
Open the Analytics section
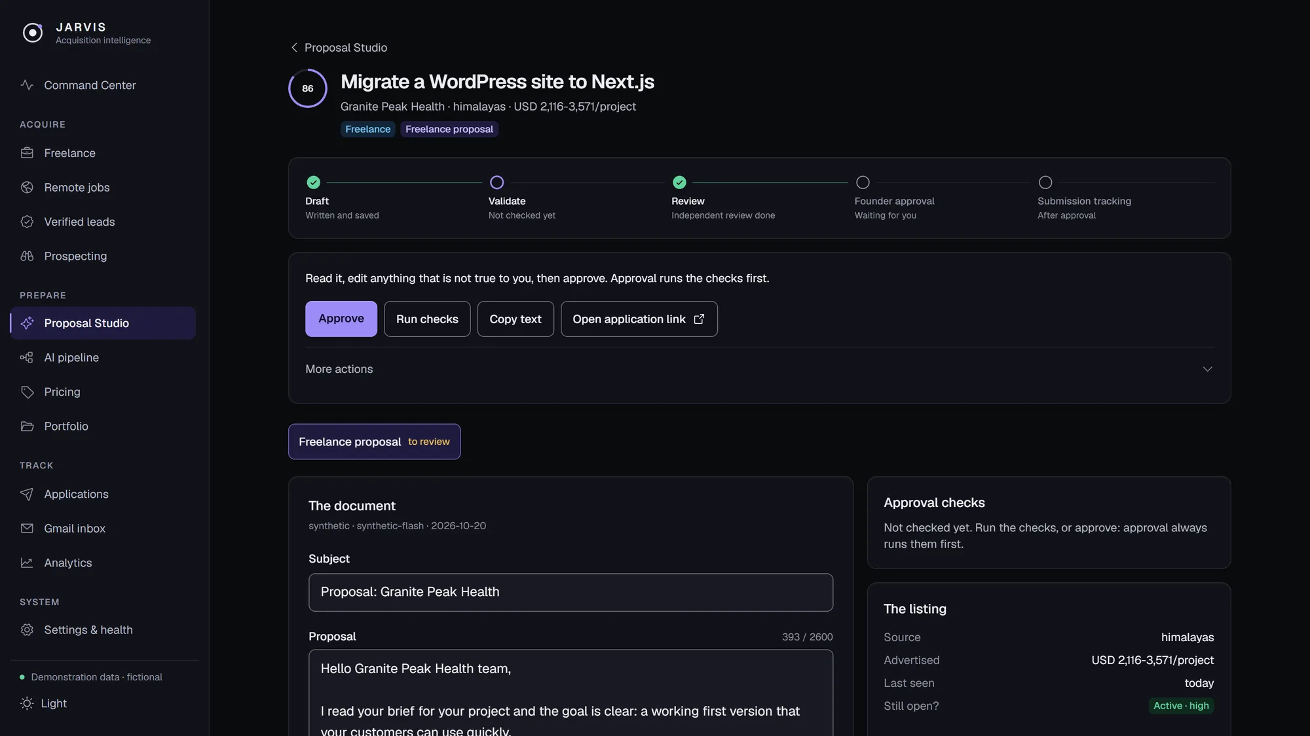coord(103,563)
